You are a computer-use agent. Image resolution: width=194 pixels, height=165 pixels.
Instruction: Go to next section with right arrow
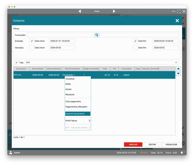pos(114,11)
